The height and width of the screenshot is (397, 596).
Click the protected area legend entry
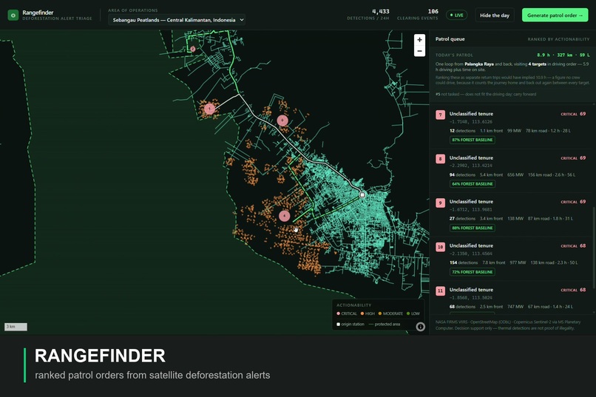385,325
